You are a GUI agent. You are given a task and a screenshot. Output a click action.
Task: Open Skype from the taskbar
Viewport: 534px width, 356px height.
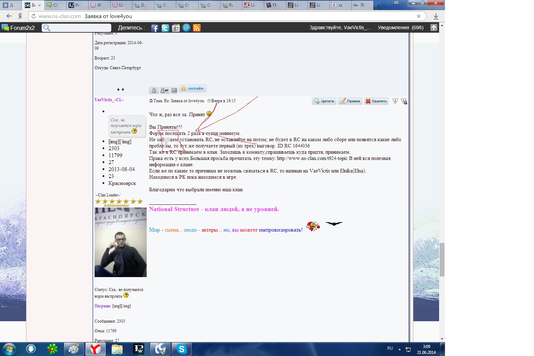tap(182, 349)
